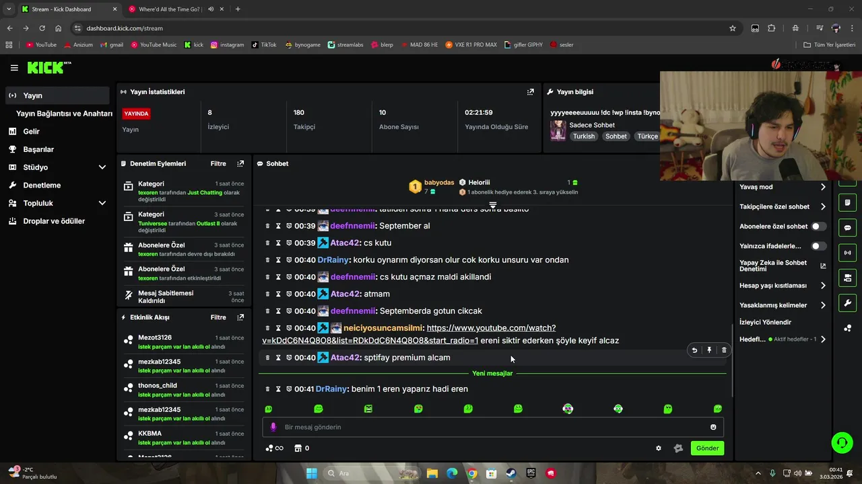Click the browser address bar
The width and height of the screenshot is (862, 484).
(x=397, y=28)
